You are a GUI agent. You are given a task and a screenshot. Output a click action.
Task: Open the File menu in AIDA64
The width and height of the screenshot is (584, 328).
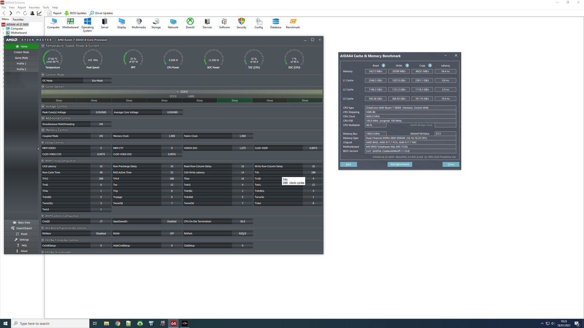(x=4, y=8)
